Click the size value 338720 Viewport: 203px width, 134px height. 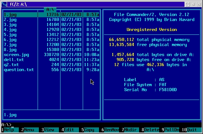(51, 55)
